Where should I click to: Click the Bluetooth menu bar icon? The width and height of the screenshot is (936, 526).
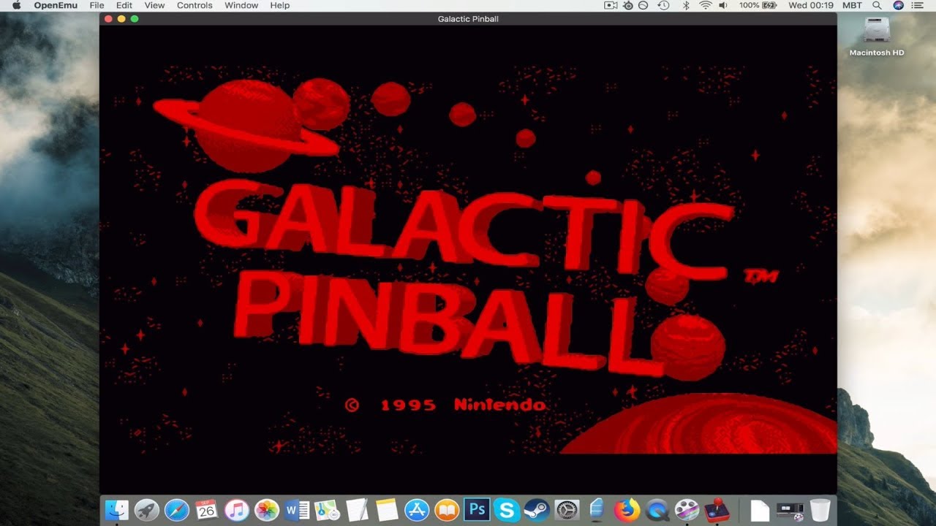pyautogui.click(x=686, y=5)
